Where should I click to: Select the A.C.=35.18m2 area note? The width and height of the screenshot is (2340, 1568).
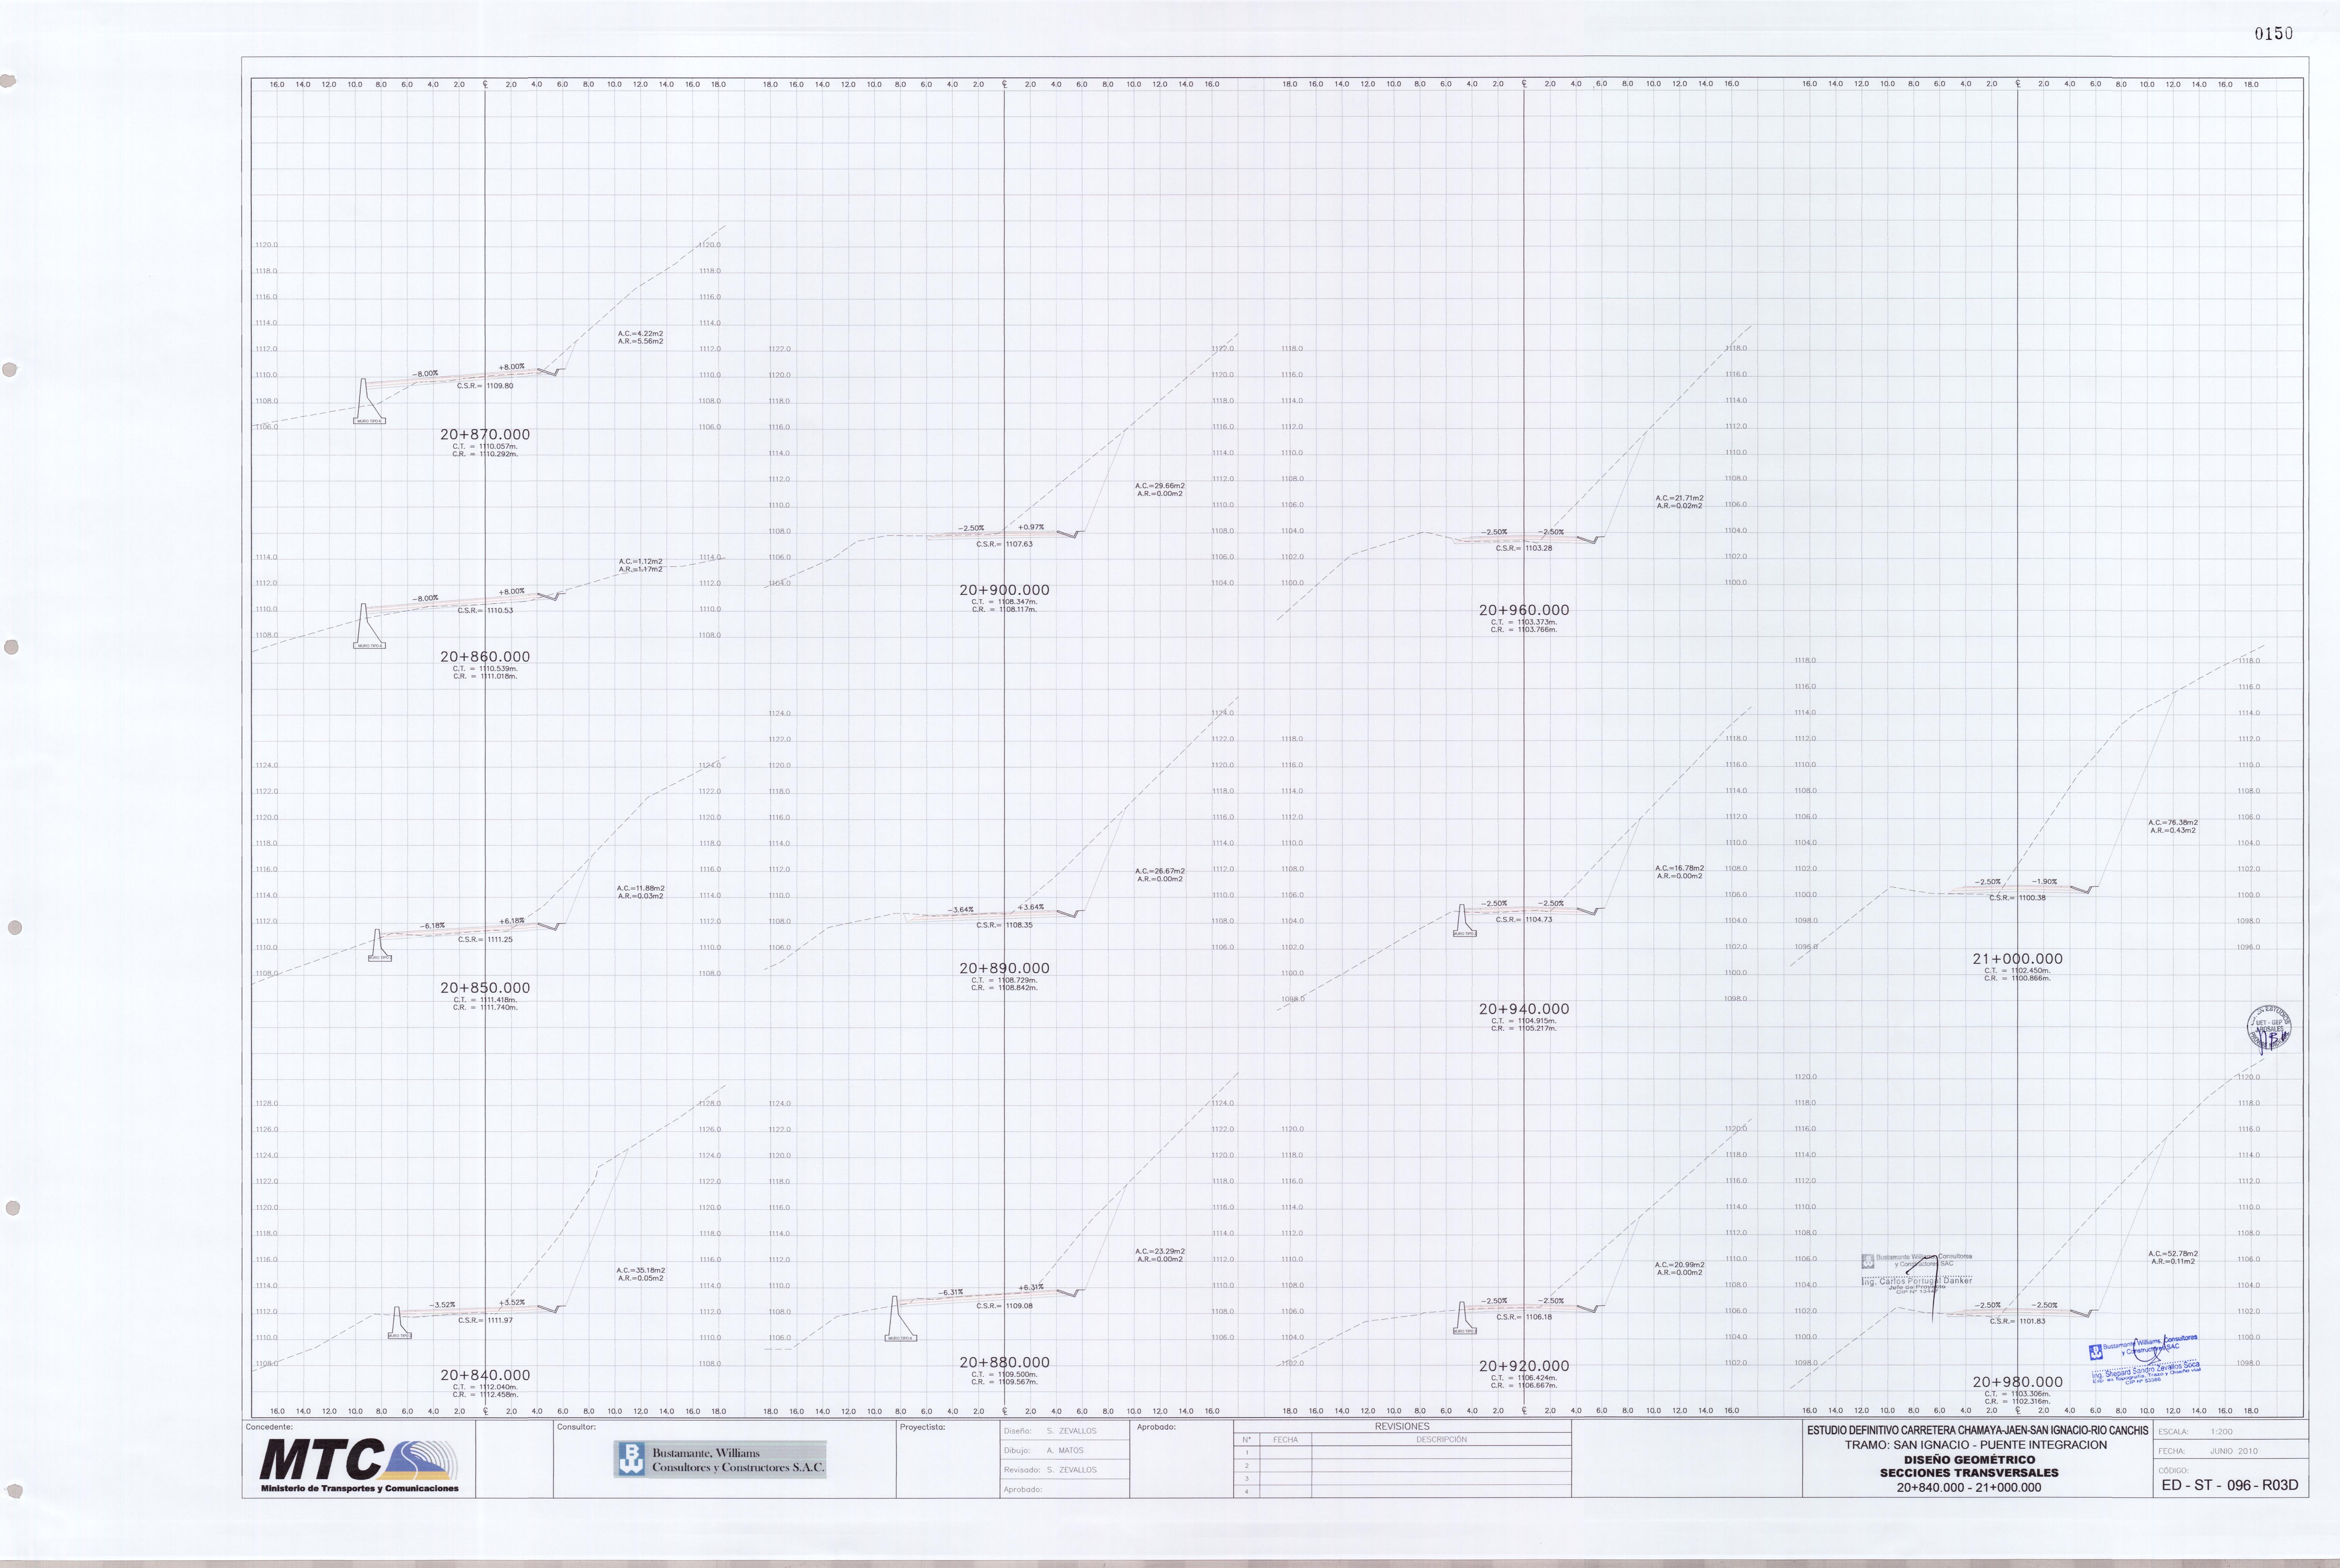[640, 1271]
